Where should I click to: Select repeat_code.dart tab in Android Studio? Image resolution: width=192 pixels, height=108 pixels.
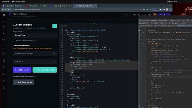[x=185, y=26]
